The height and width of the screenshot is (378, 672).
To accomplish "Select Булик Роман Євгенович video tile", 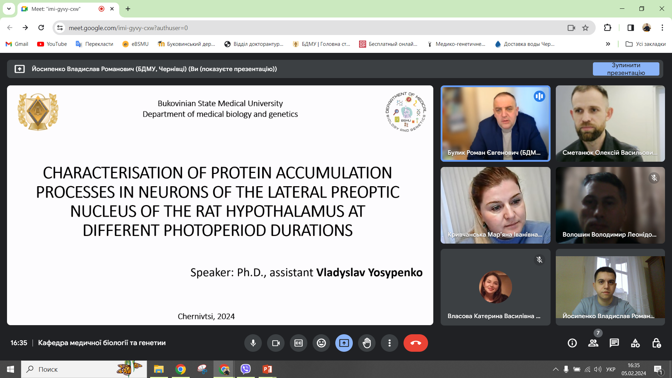I will tap(495, 124).
